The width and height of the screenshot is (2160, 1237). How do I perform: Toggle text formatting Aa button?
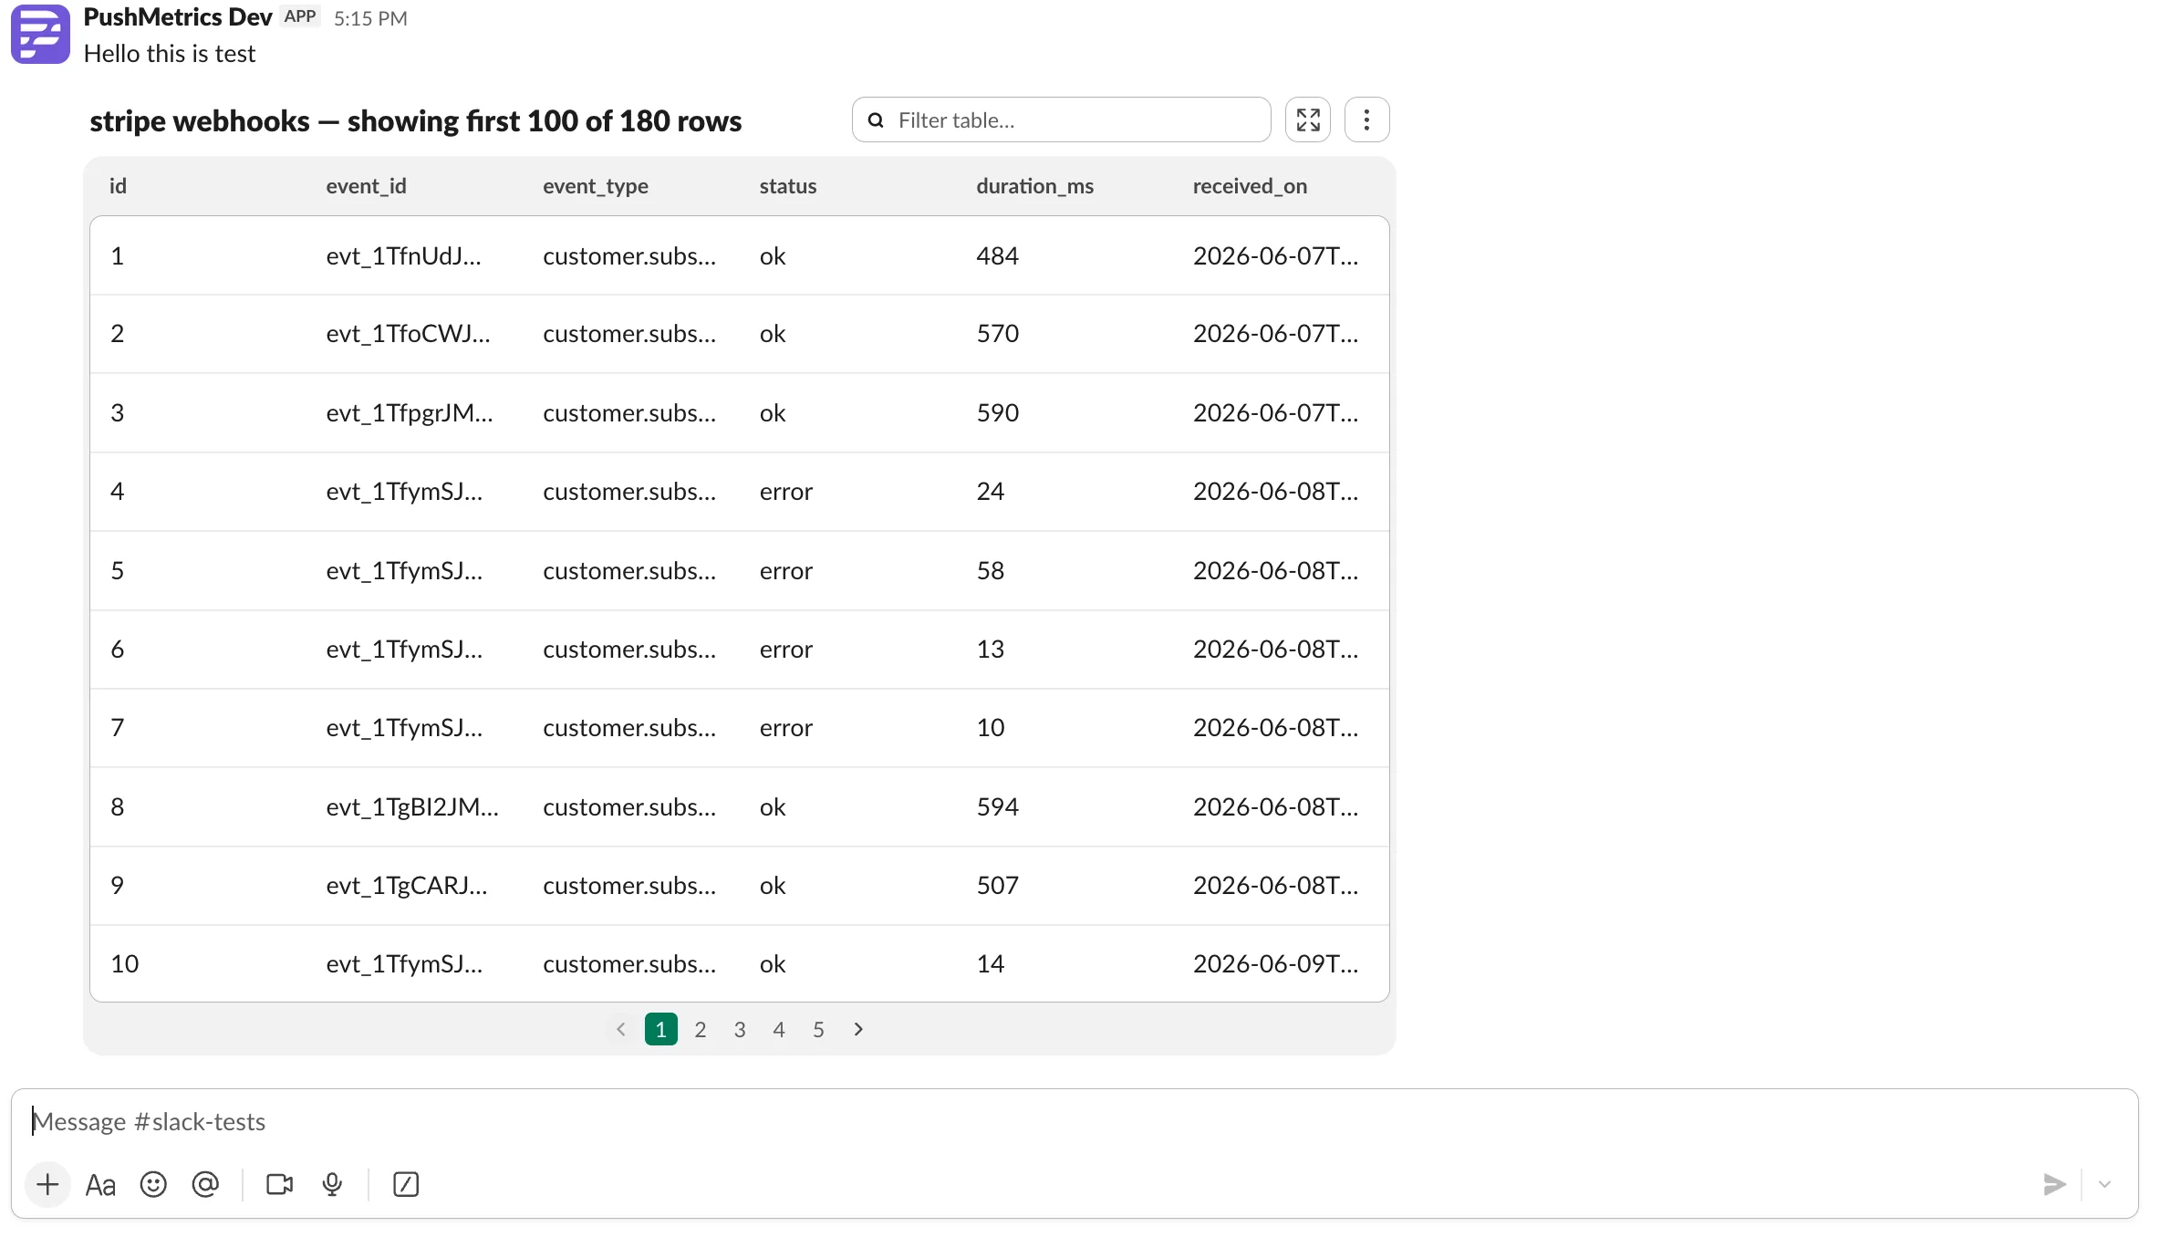[100, 1185]
